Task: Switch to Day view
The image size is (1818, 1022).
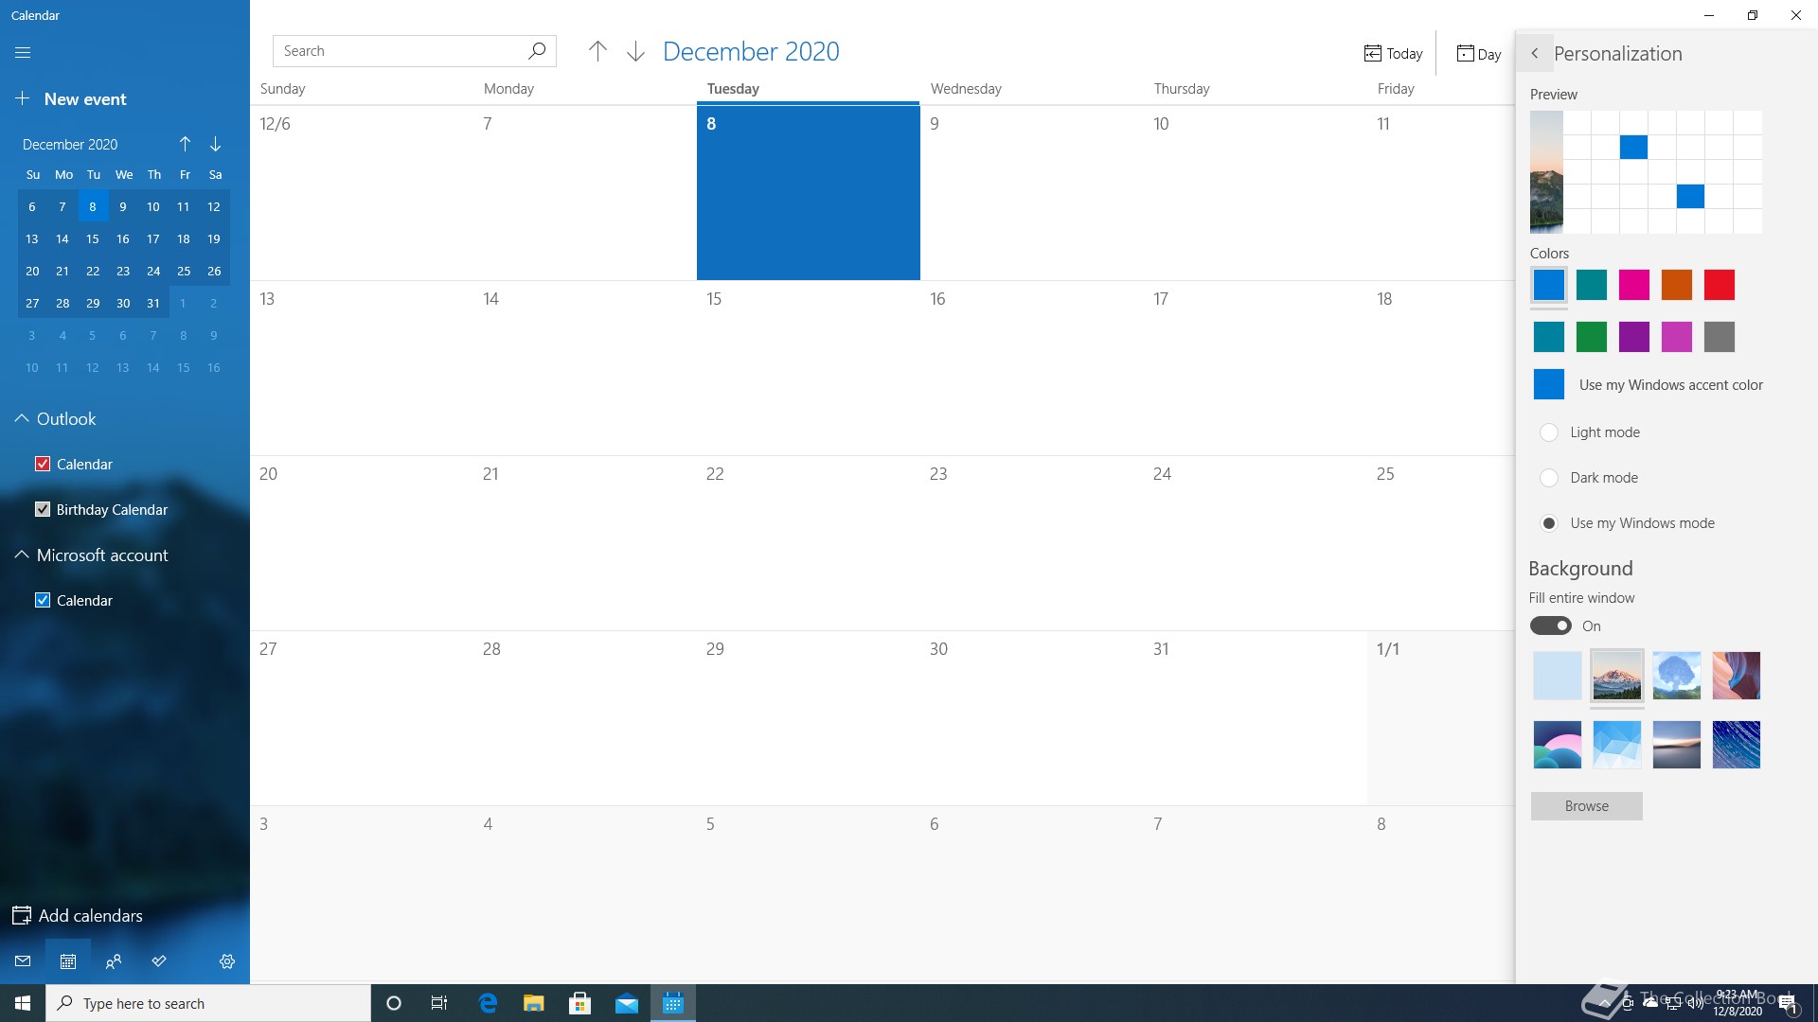Action: [1479, 54]
